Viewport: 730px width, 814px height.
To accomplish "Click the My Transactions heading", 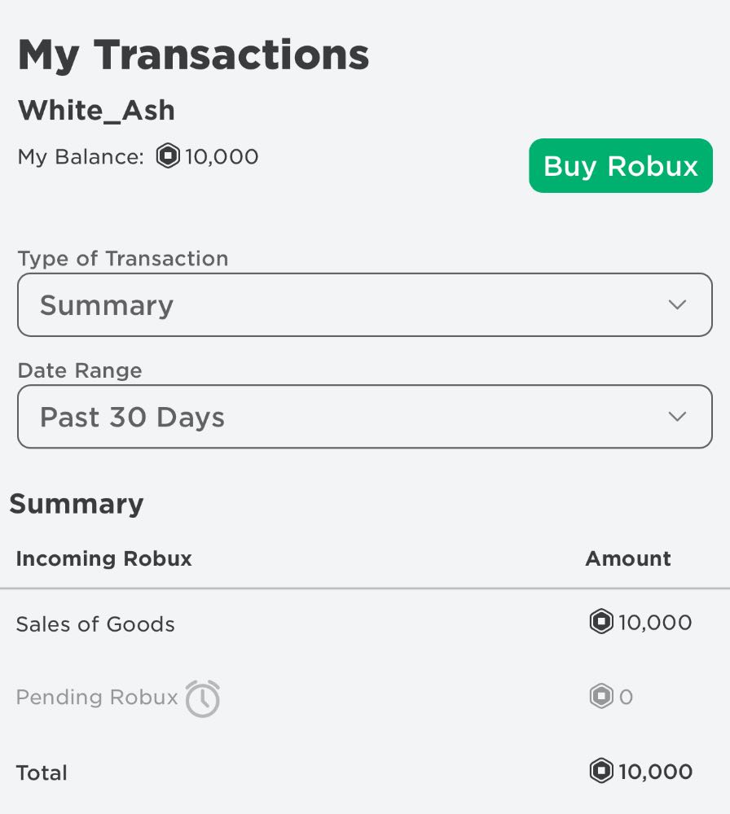I will pyautogui.click(x=193, y=55).
